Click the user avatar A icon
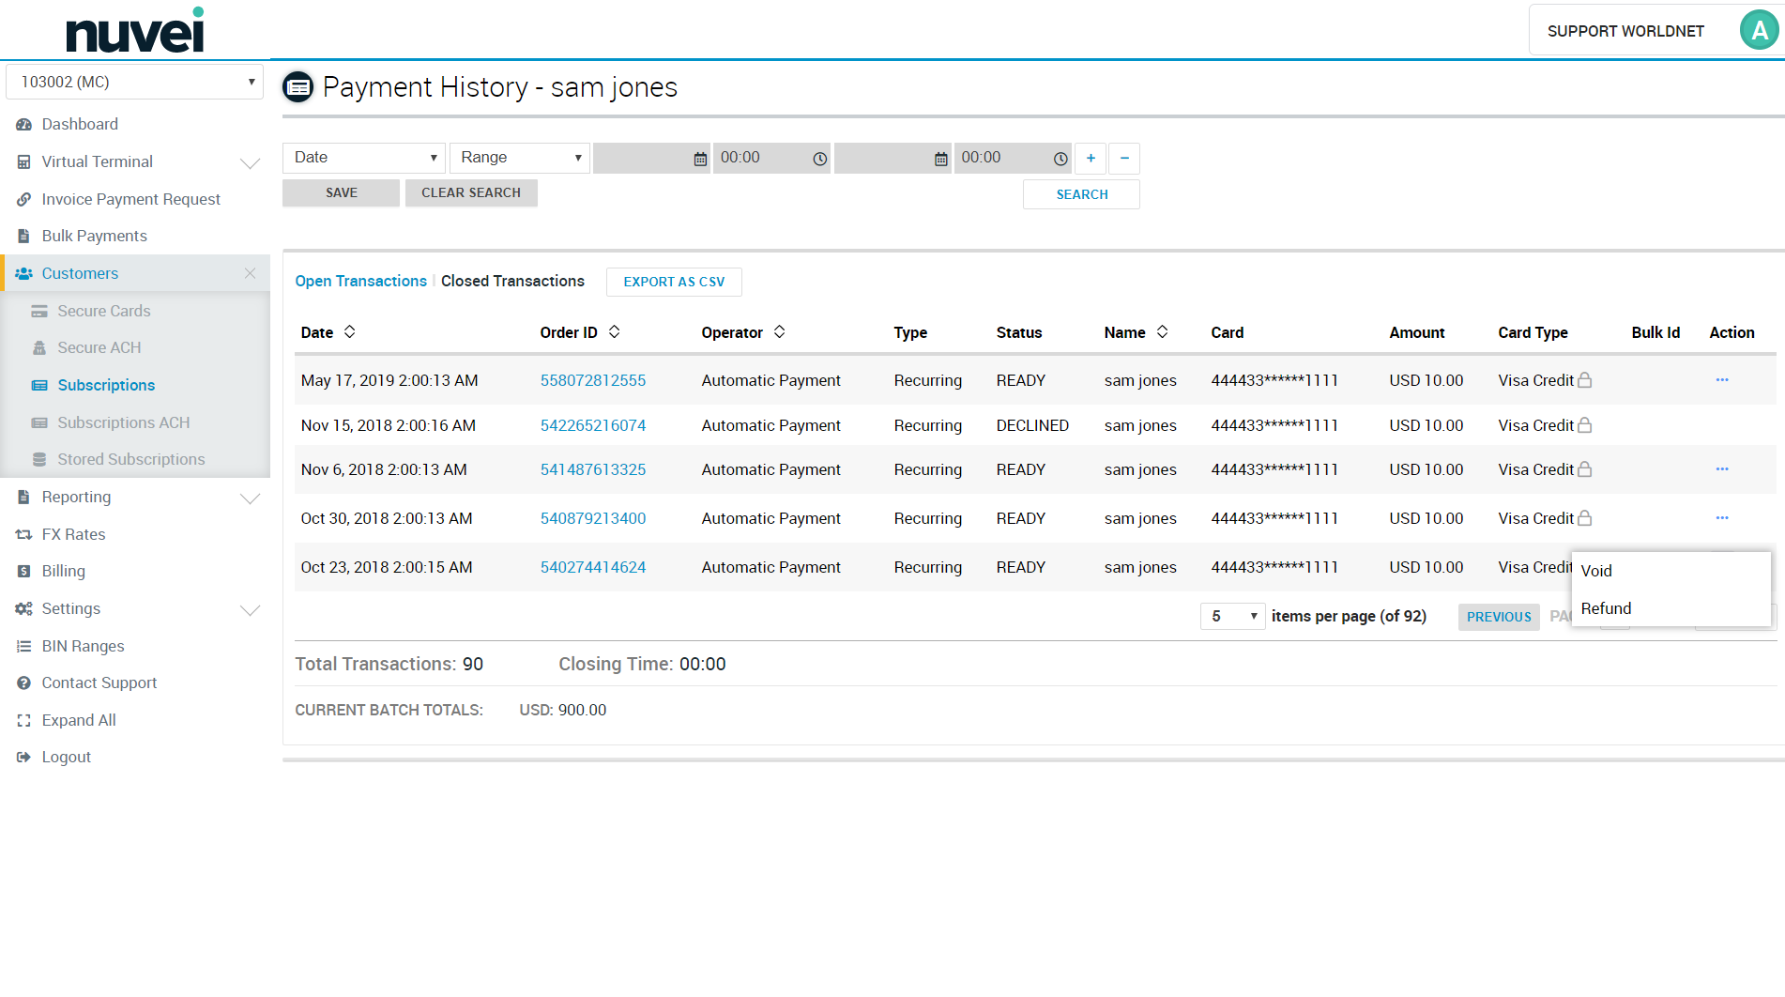 [1759, 30]
